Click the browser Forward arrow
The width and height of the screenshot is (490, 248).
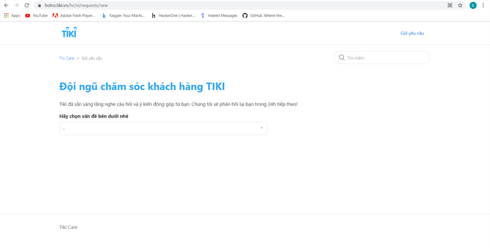[x=17, y=6]
